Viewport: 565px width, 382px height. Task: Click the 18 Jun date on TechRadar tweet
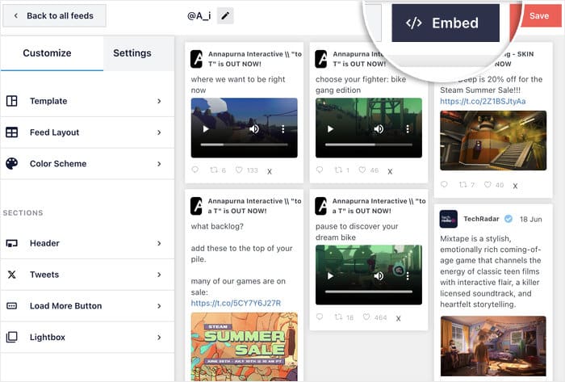530,219
